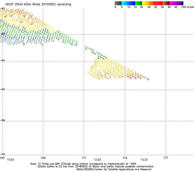
Task: Click the 177 longitude axis label
Action: pyautogui.click(x=166, y=158)
